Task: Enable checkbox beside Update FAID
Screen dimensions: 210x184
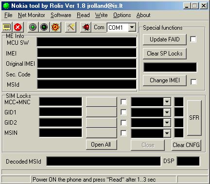Action: point(193,39)
